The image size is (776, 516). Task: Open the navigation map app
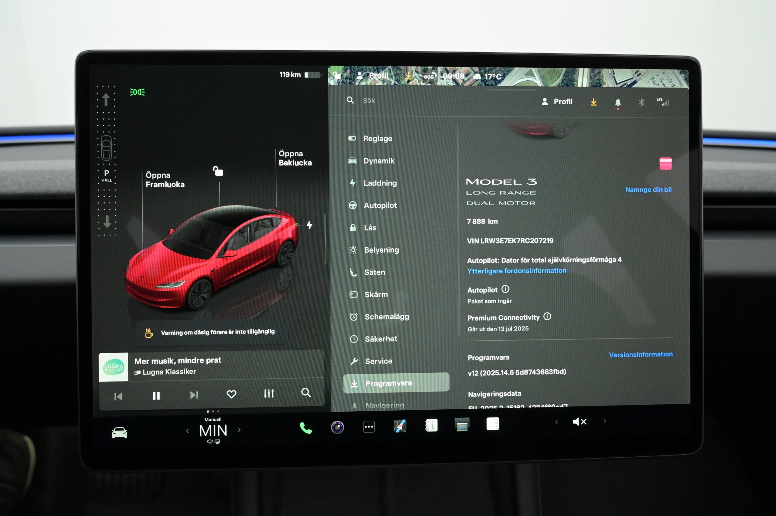coord(400,426)
